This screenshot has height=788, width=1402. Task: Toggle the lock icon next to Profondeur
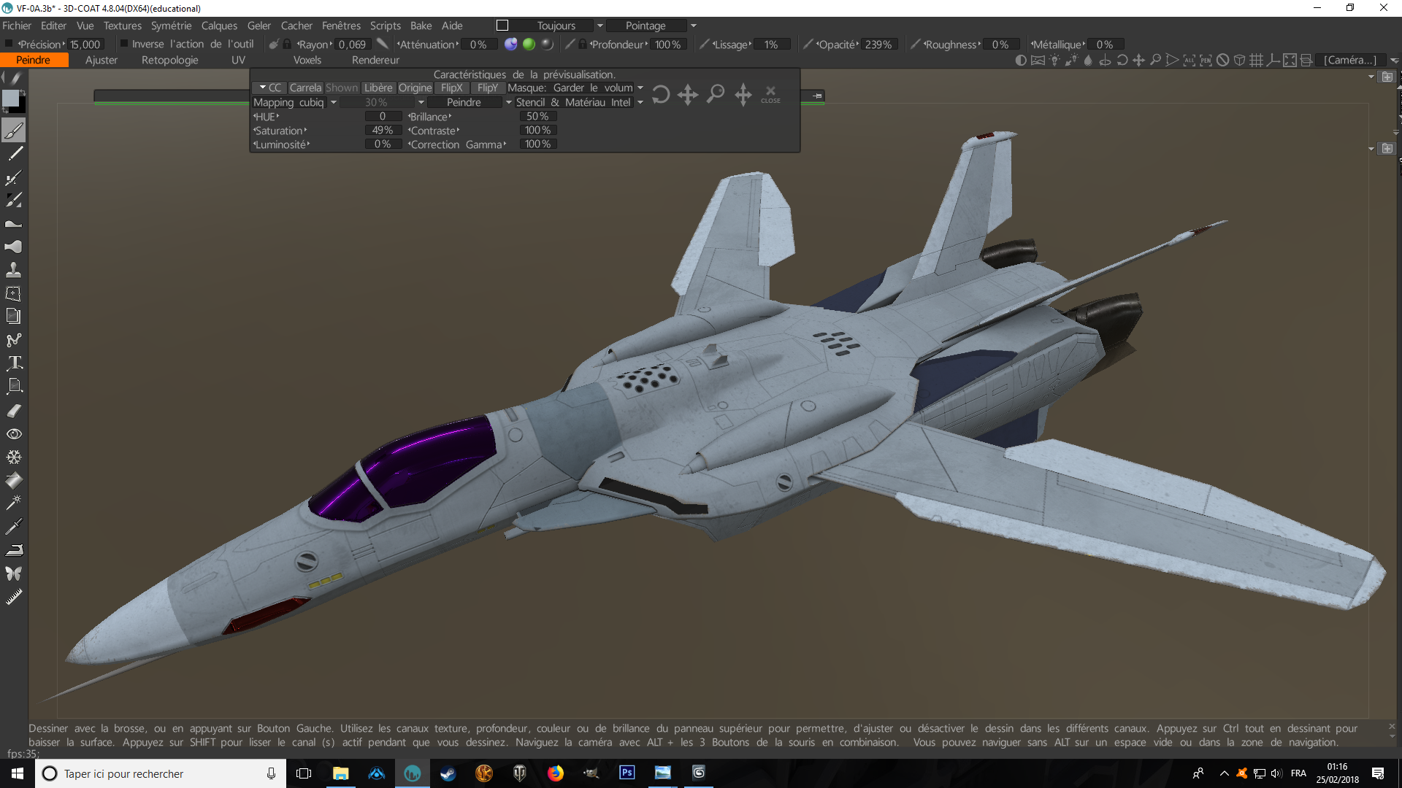(582, 44)
